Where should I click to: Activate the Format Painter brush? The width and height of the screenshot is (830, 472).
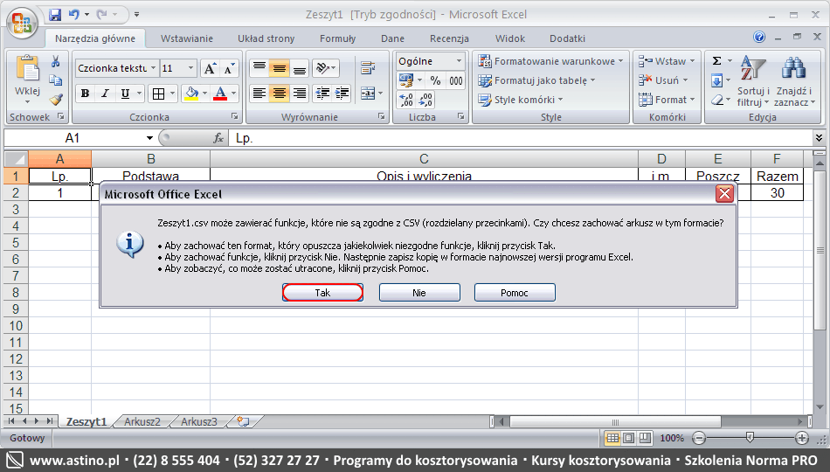click(x=56, y=99)
